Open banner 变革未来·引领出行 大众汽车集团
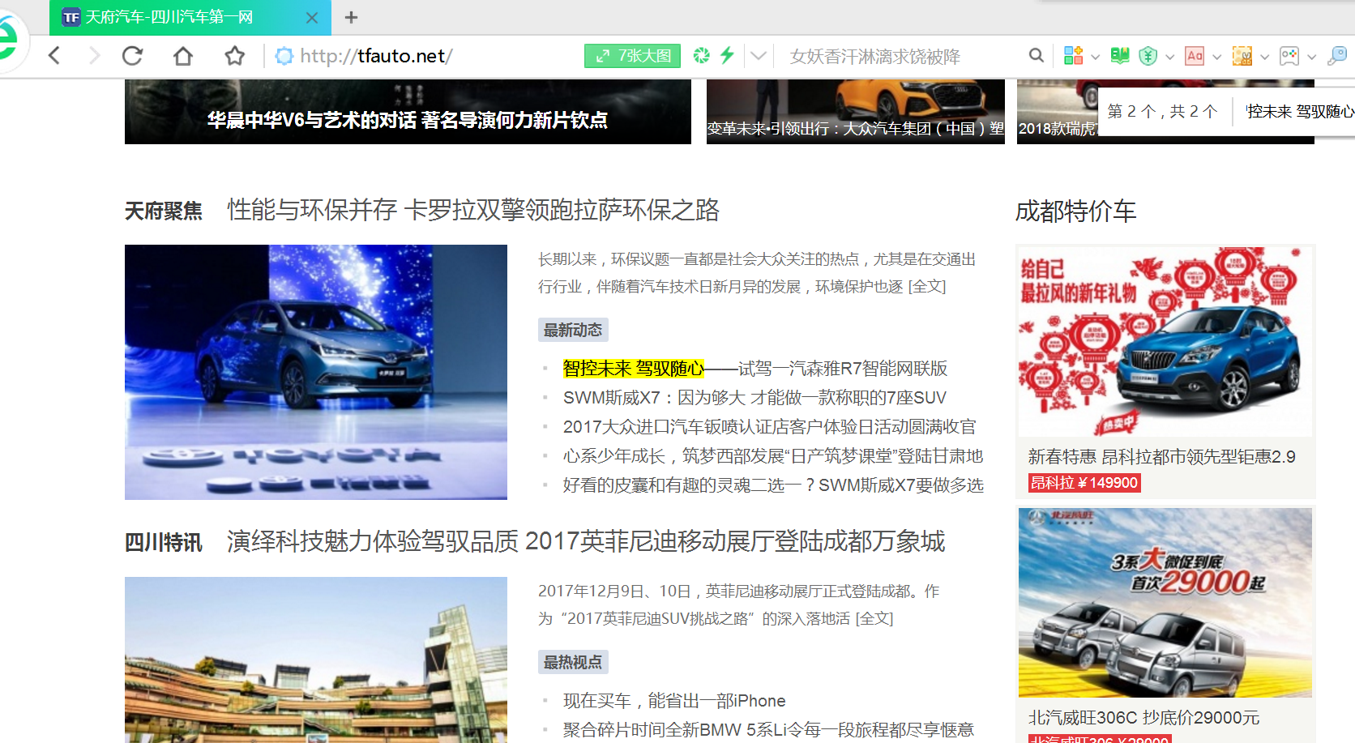 coord(856,112)
